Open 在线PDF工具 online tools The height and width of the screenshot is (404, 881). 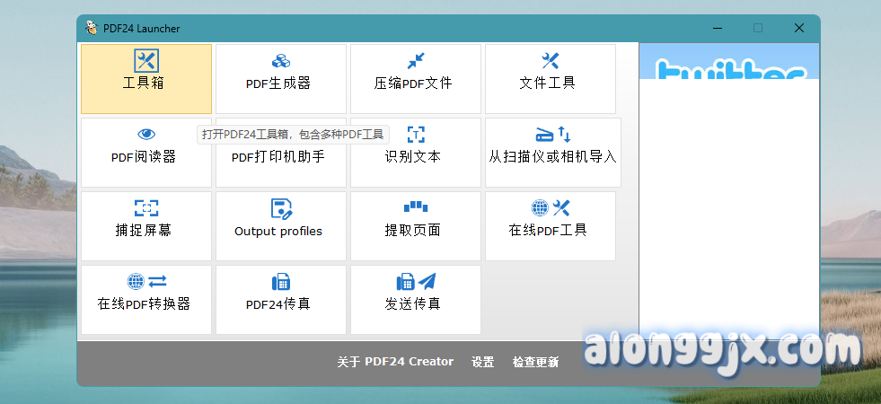pyautogui.click(x=551, y=226)
